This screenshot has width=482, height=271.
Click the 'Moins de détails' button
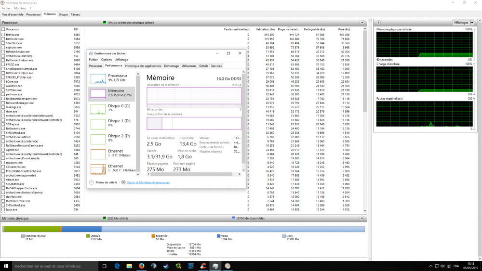(x=103, y=182)
